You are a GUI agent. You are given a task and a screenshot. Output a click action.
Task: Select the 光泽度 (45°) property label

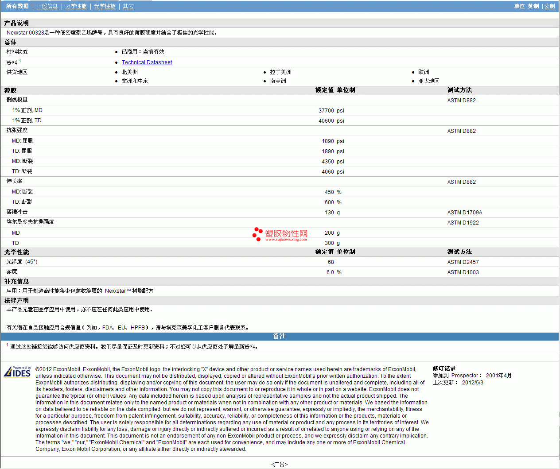[22, 262]
